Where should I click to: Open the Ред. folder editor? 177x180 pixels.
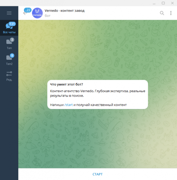[9, 76]
